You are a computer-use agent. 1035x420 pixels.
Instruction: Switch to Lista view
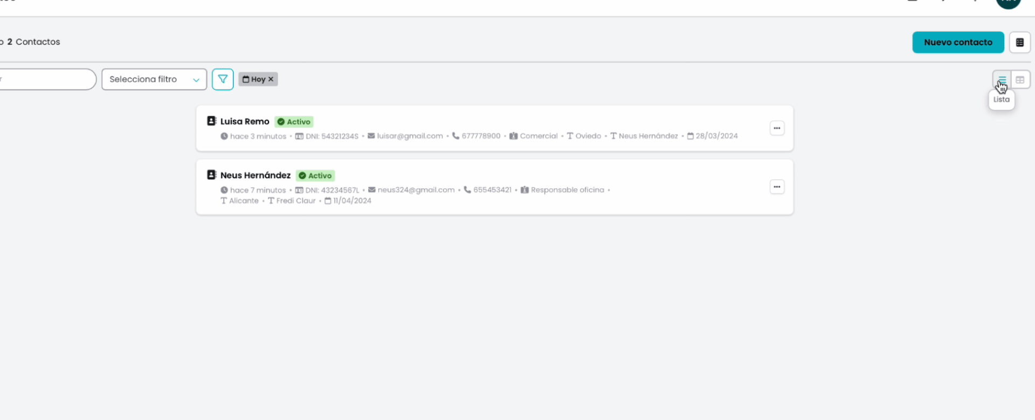(1002, 80)
